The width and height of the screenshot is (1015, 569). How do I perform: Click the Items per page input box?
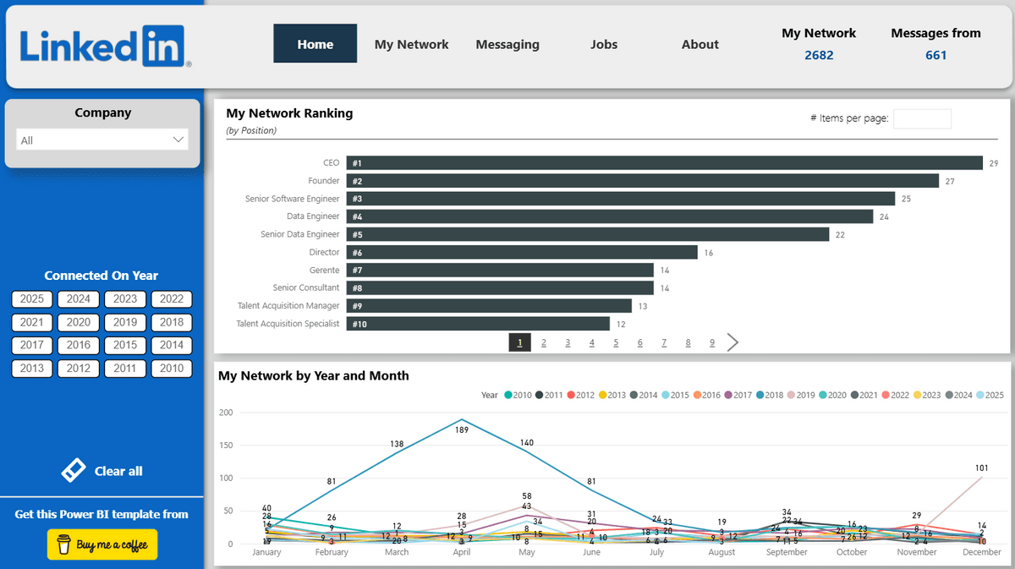pos(922,118)
